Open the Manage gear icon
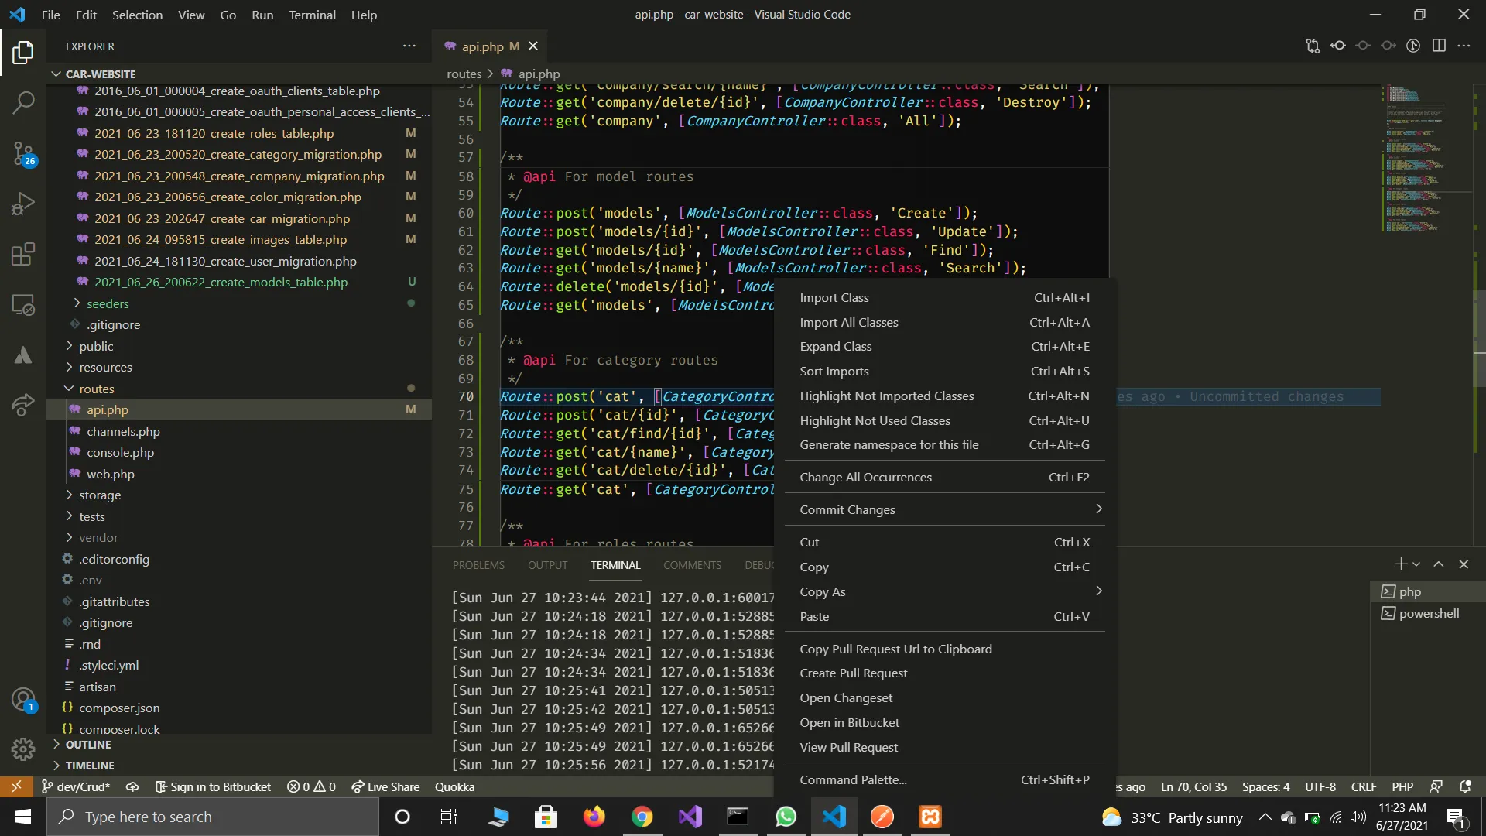The image size is (1486, 836). tap(23, 749)
